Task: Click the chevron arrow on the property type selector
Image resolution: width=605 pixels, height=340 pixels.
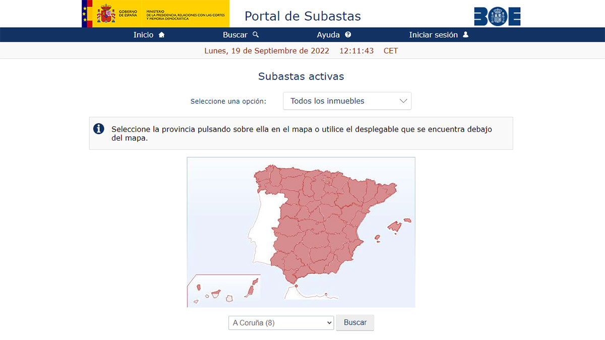Action: click(x=403, y=101)
